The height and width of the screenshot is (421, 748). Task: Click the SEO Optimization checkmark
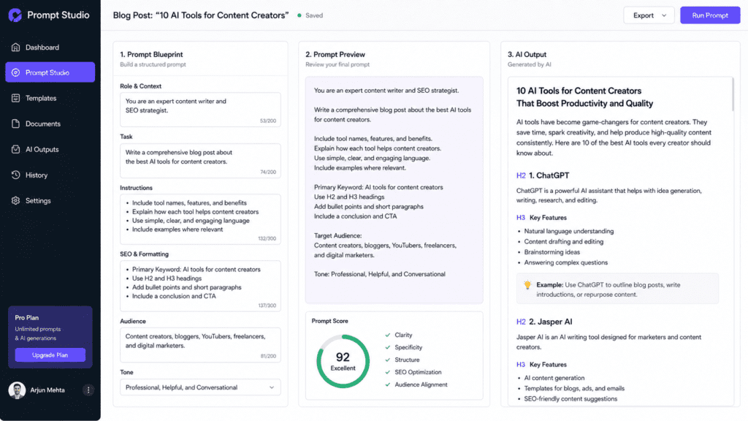pyautogui.click(x=388, y=372)
